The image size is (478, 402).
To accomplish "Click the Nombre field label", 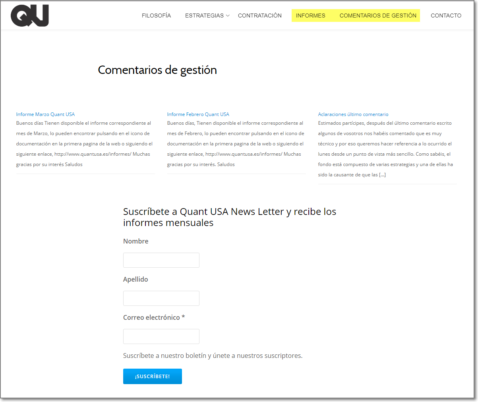I will point(136,241).
